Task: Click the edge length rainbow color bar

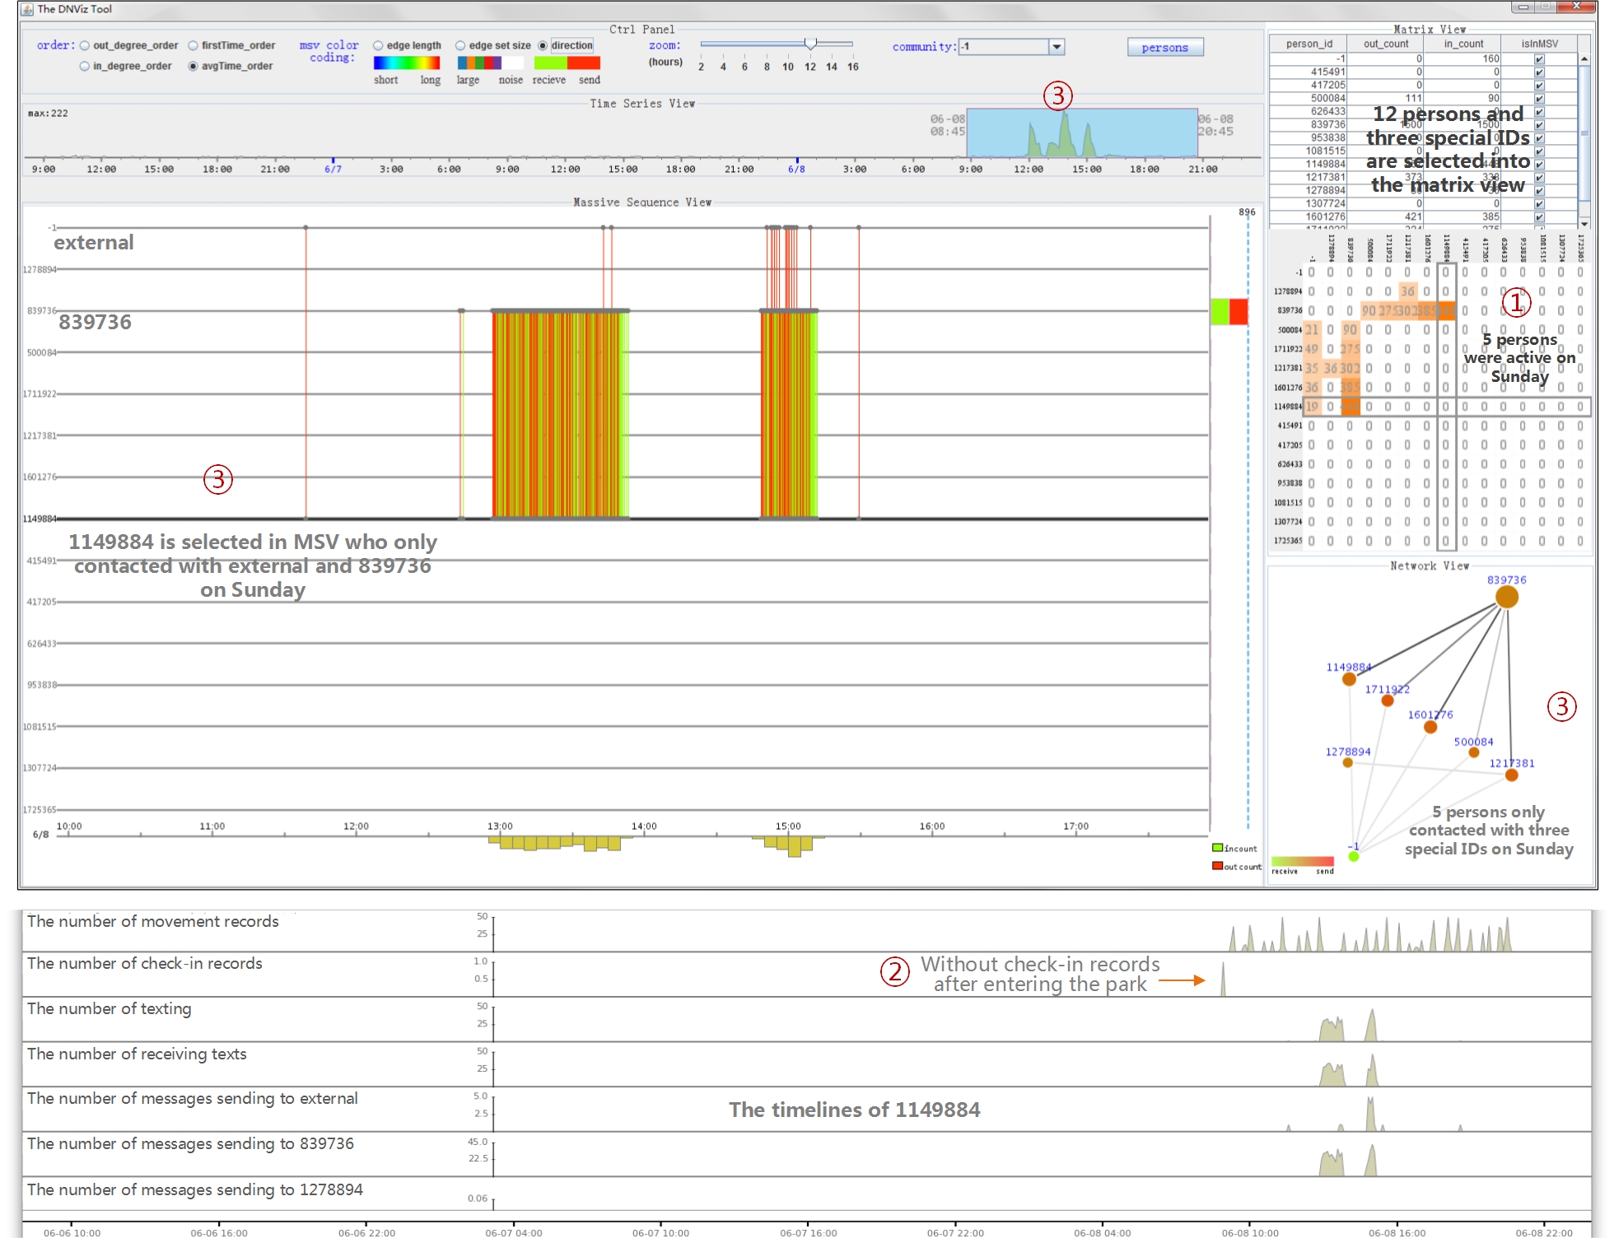Action: [407, 63]
